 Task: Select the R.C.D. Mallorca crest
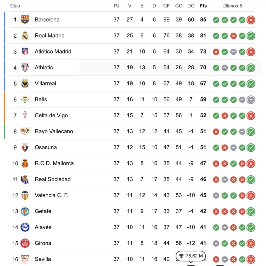tap(25, 163)
